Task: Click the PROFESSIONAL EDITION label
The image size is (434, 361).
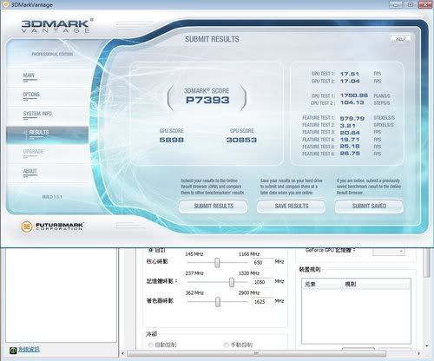Action: 52,54
